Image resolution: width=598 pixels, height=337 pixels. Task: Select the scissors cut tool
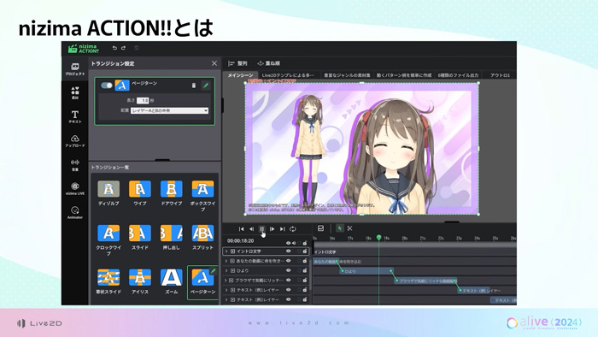[349, 228]
